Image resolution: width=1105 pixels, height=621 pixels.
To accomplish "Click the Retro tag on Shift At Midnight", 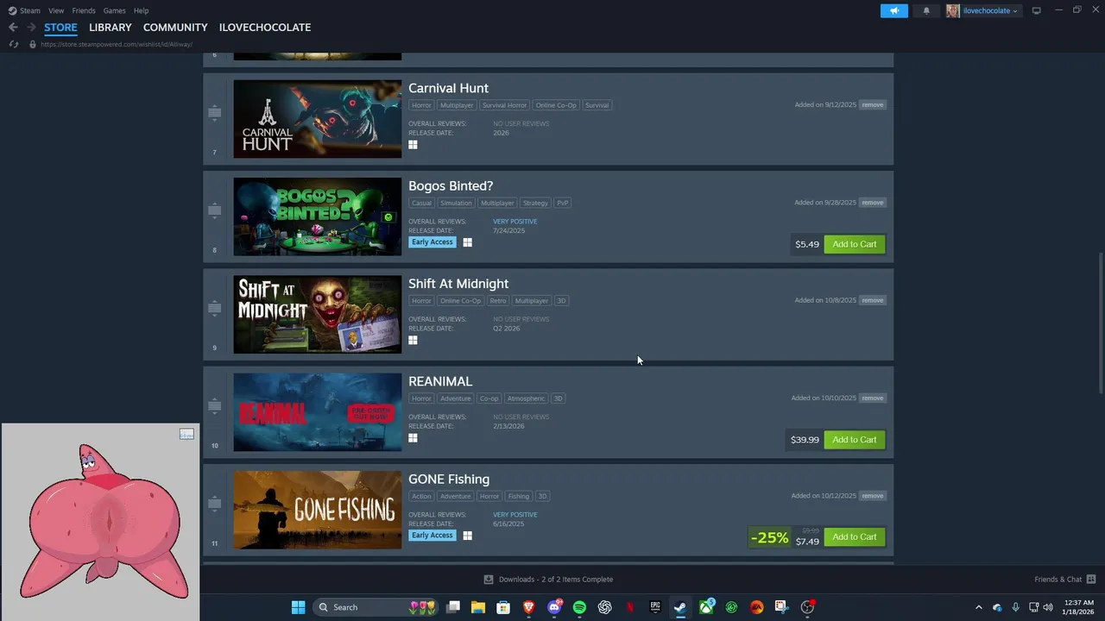I will click(x=498, y=301).
